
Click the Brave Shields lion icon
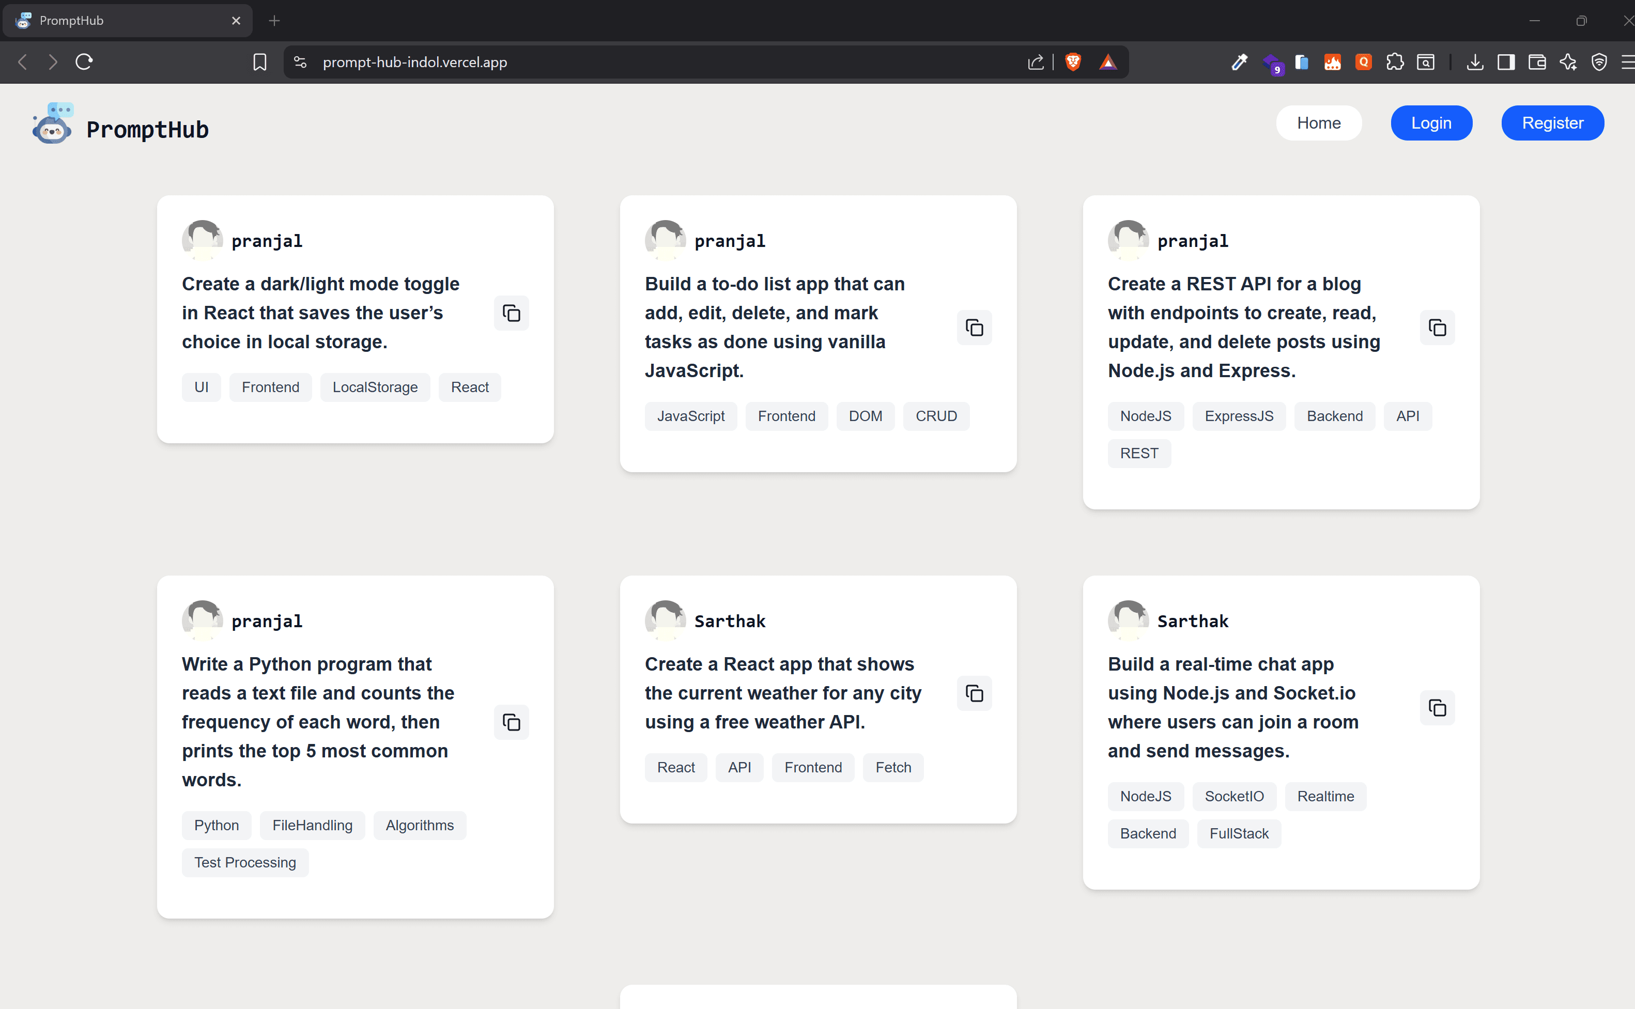[x=1072, y=62]
